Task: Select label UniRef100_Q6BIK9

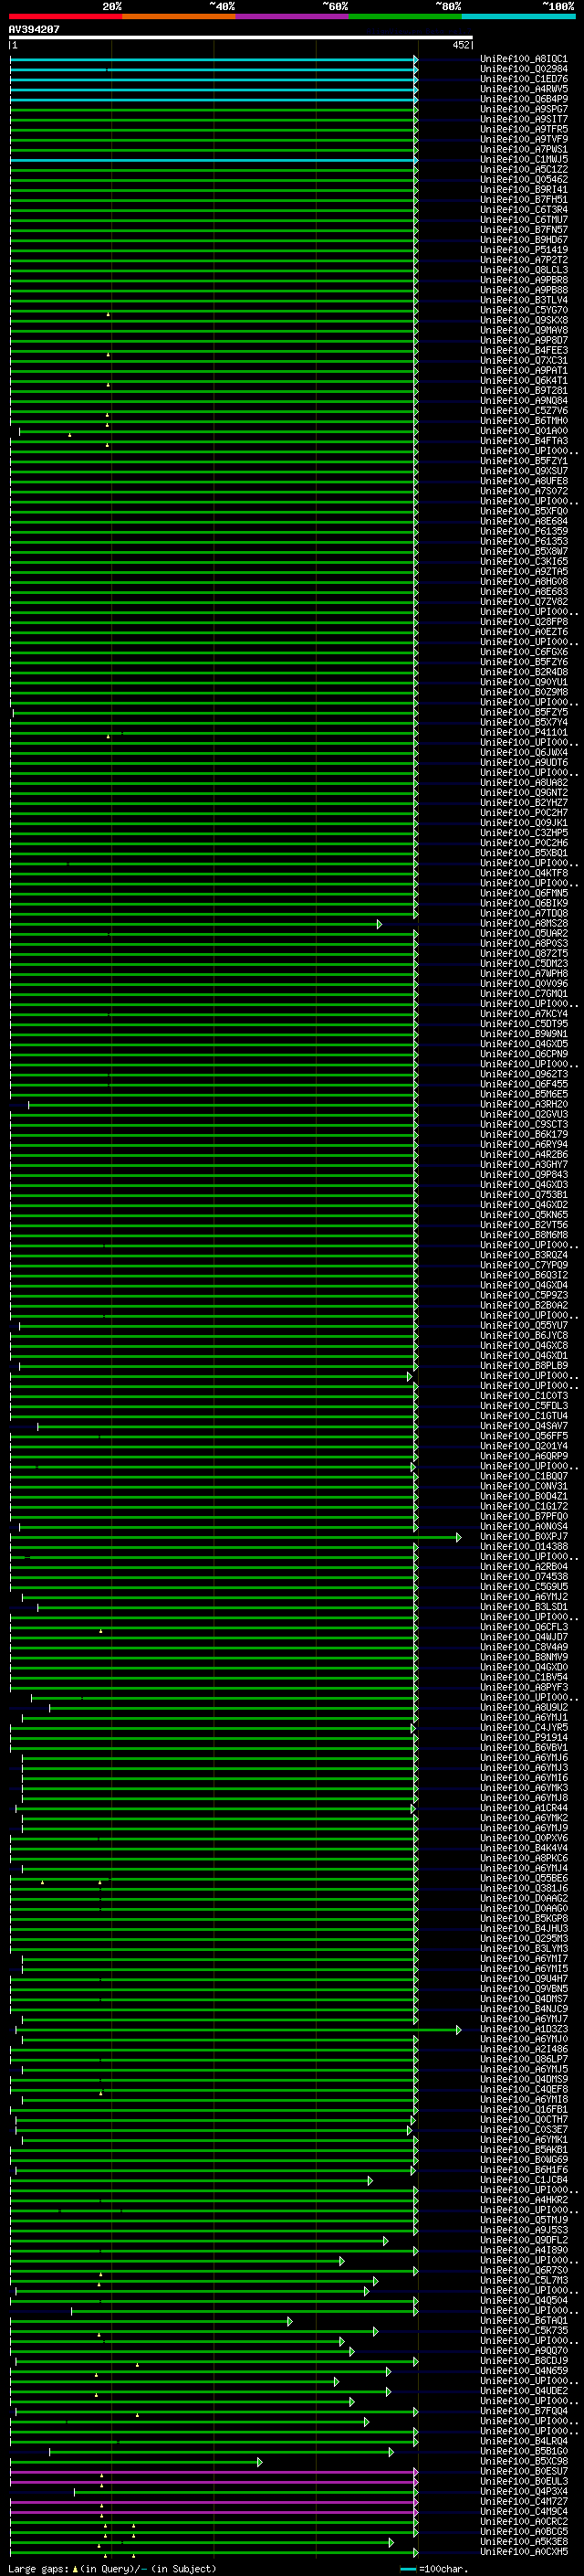Action: (x=524, y=903)
